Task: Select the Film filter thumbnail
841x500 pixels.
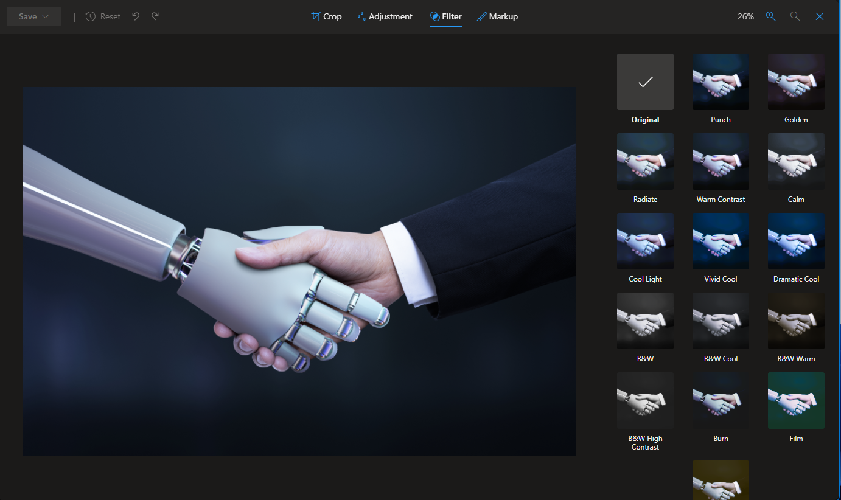Action: [796, 401]
